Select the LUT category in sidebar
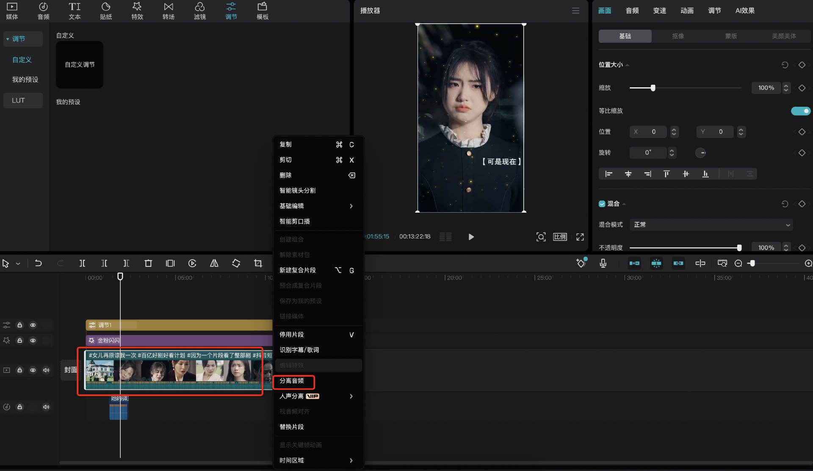Viewport: 813px width, 471px height. point(23,100)
